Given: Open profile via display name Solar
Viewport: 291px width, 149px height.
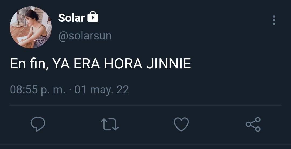Looking at the screenshot, I should (x=71, y=18).
